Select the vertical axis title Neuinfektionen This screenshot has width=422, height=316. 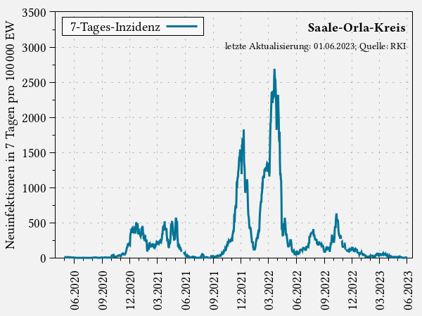(x=11, y=135)
